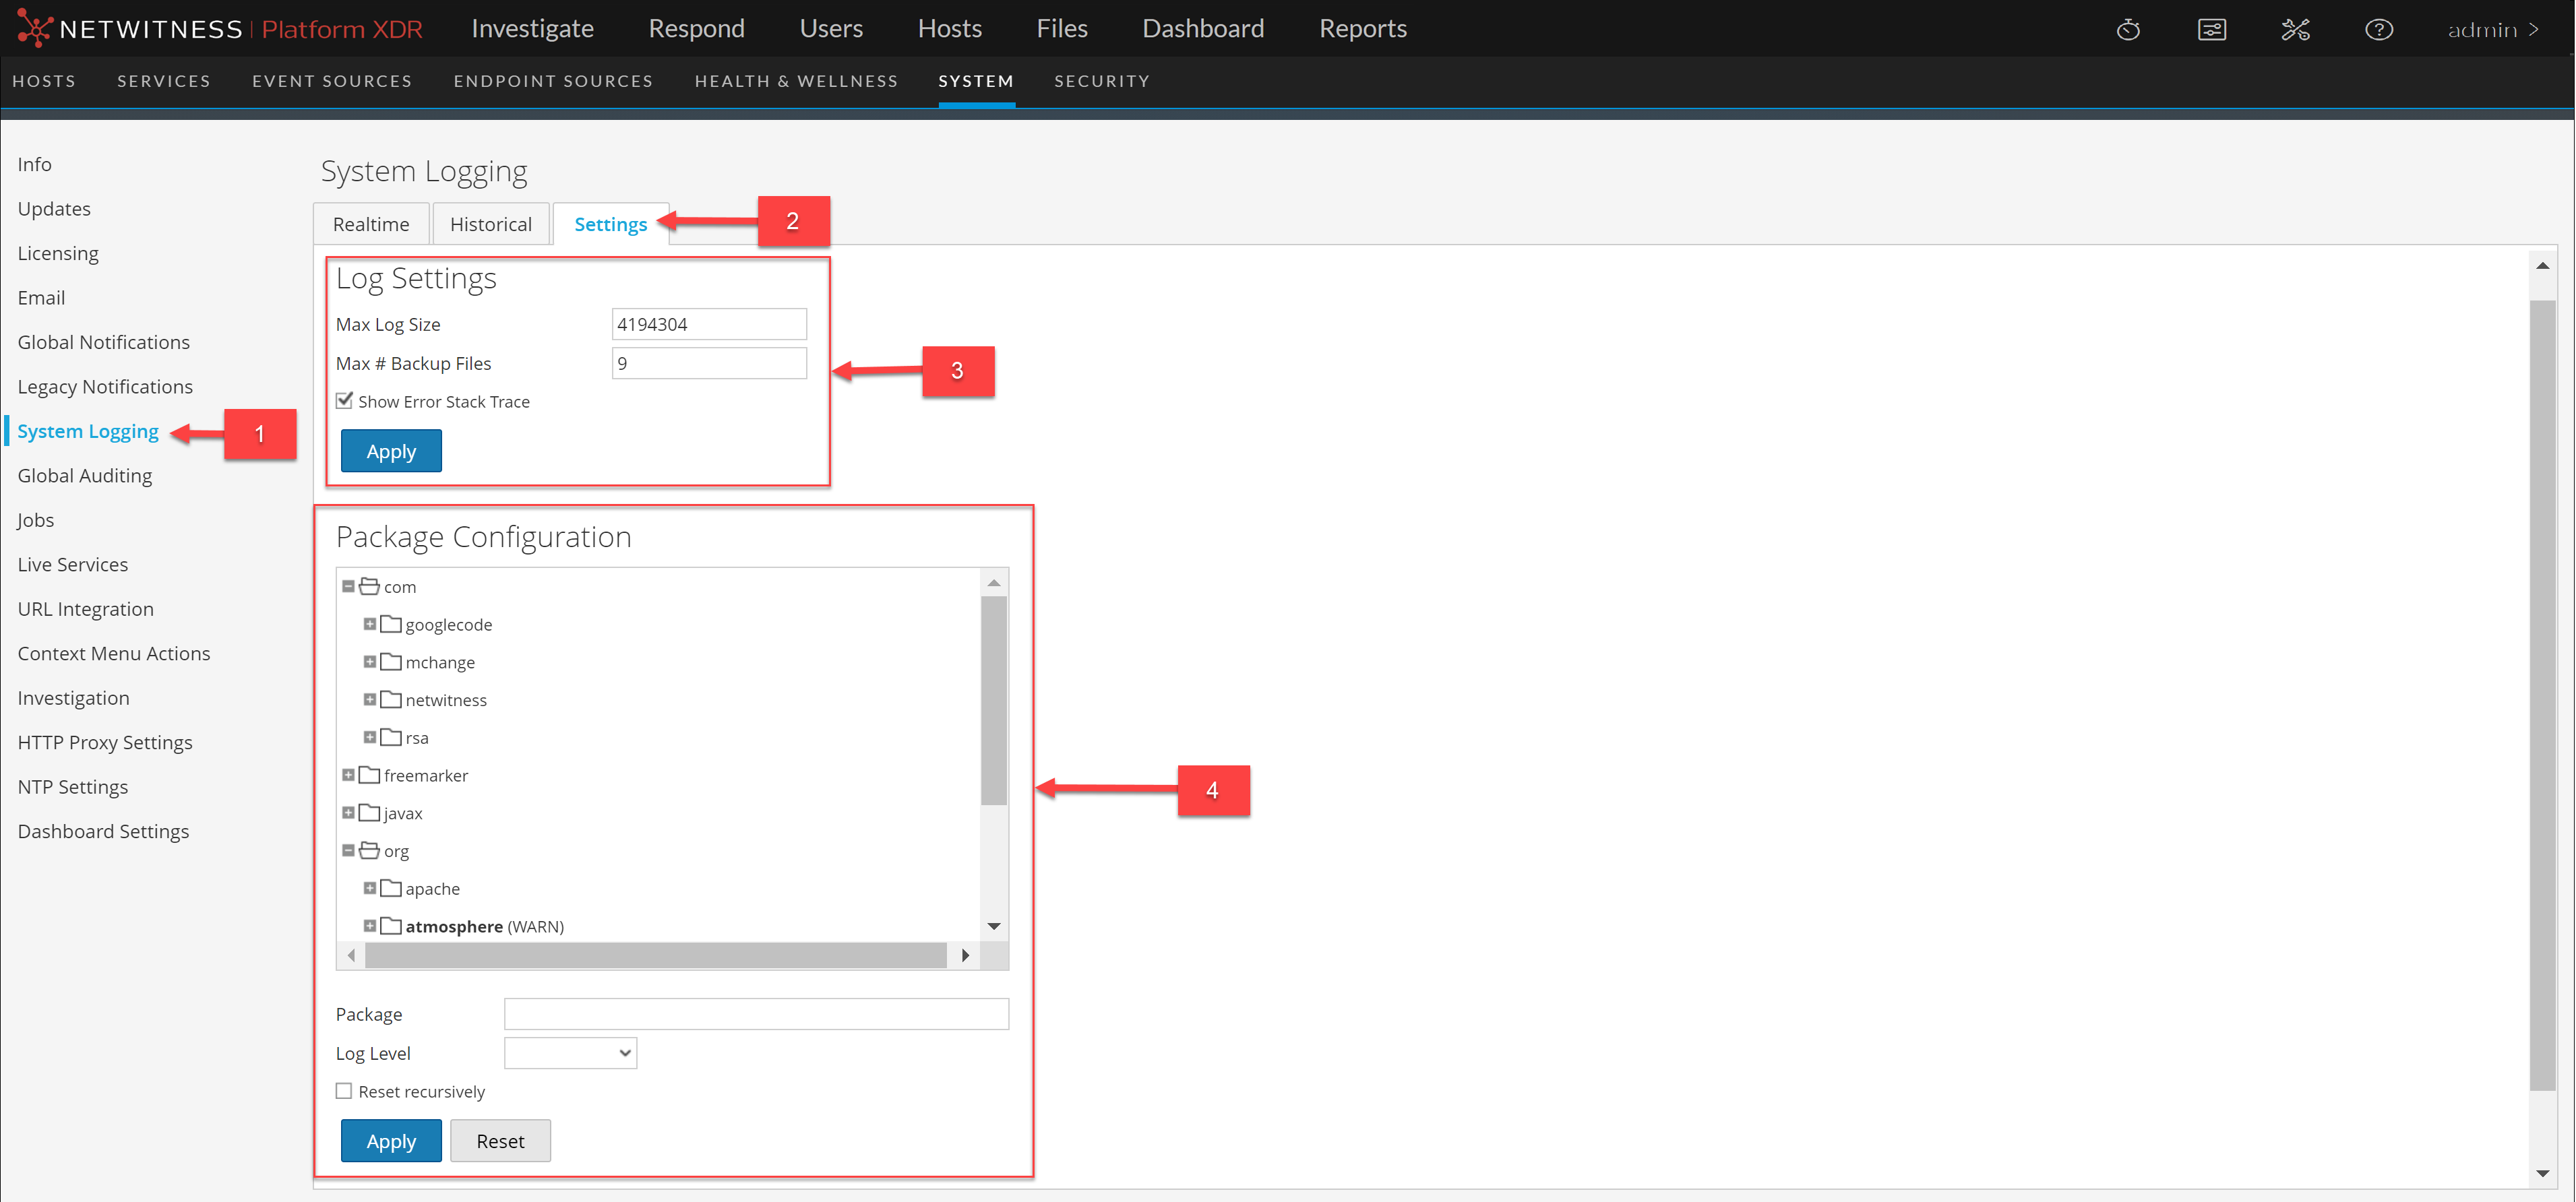Click the NetWitness logo icon
This screenshot has height=1202, width=2576.
click(34, 28)
